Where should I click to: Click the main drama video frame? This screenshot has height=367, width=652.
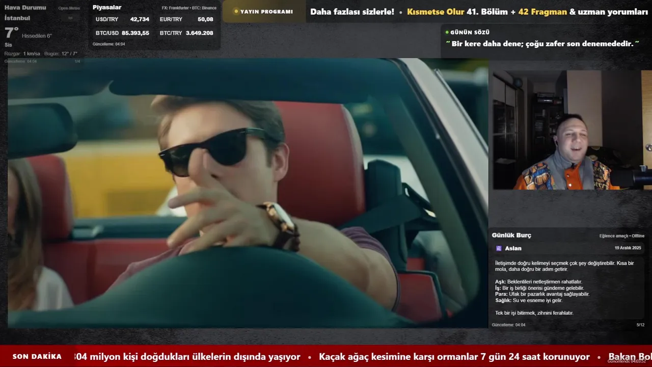coord(248,193)
